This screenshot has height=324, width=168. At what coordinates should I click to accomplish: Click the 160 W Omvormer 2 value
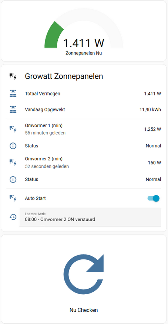point(154,163)
